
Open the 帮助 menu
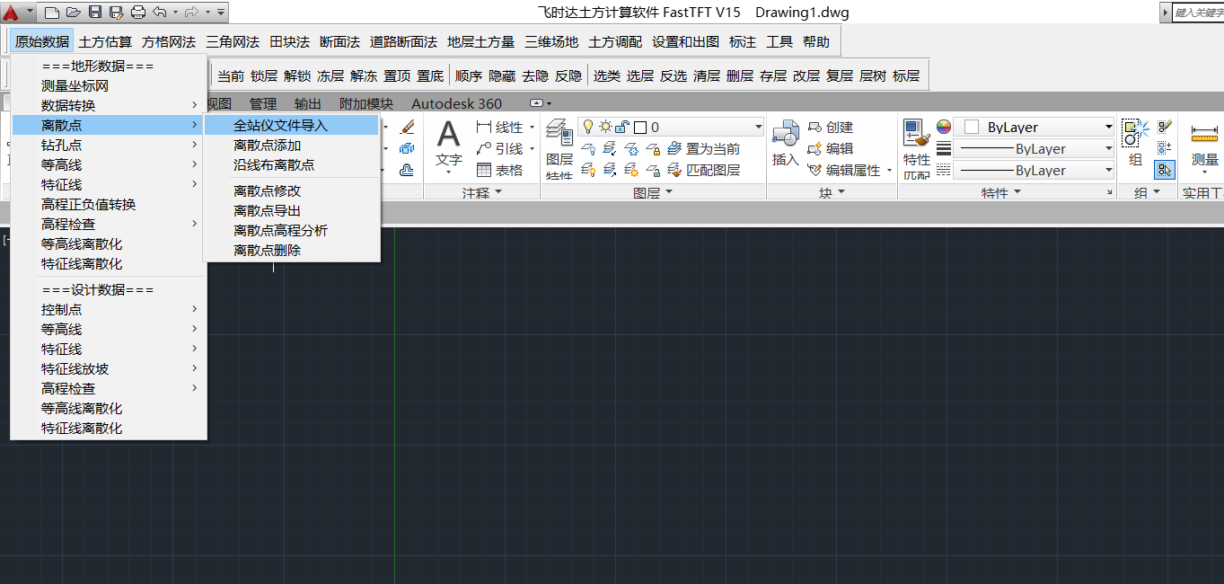(x=816, y=42)
